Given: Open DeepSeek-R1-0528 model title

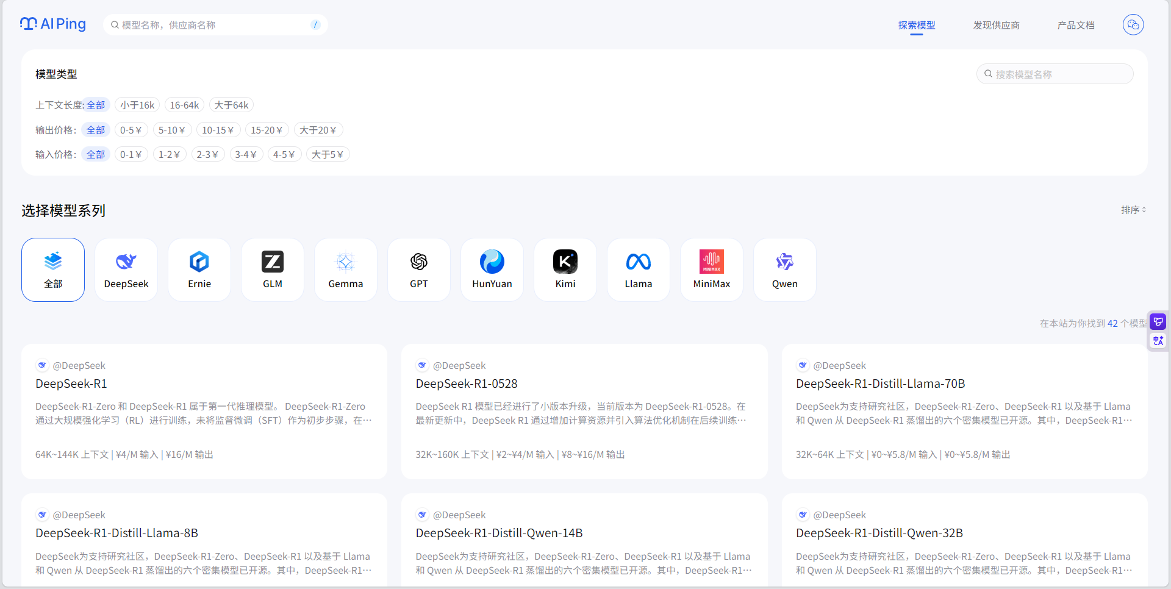Looking at the screenshot, I should [467, 384].
